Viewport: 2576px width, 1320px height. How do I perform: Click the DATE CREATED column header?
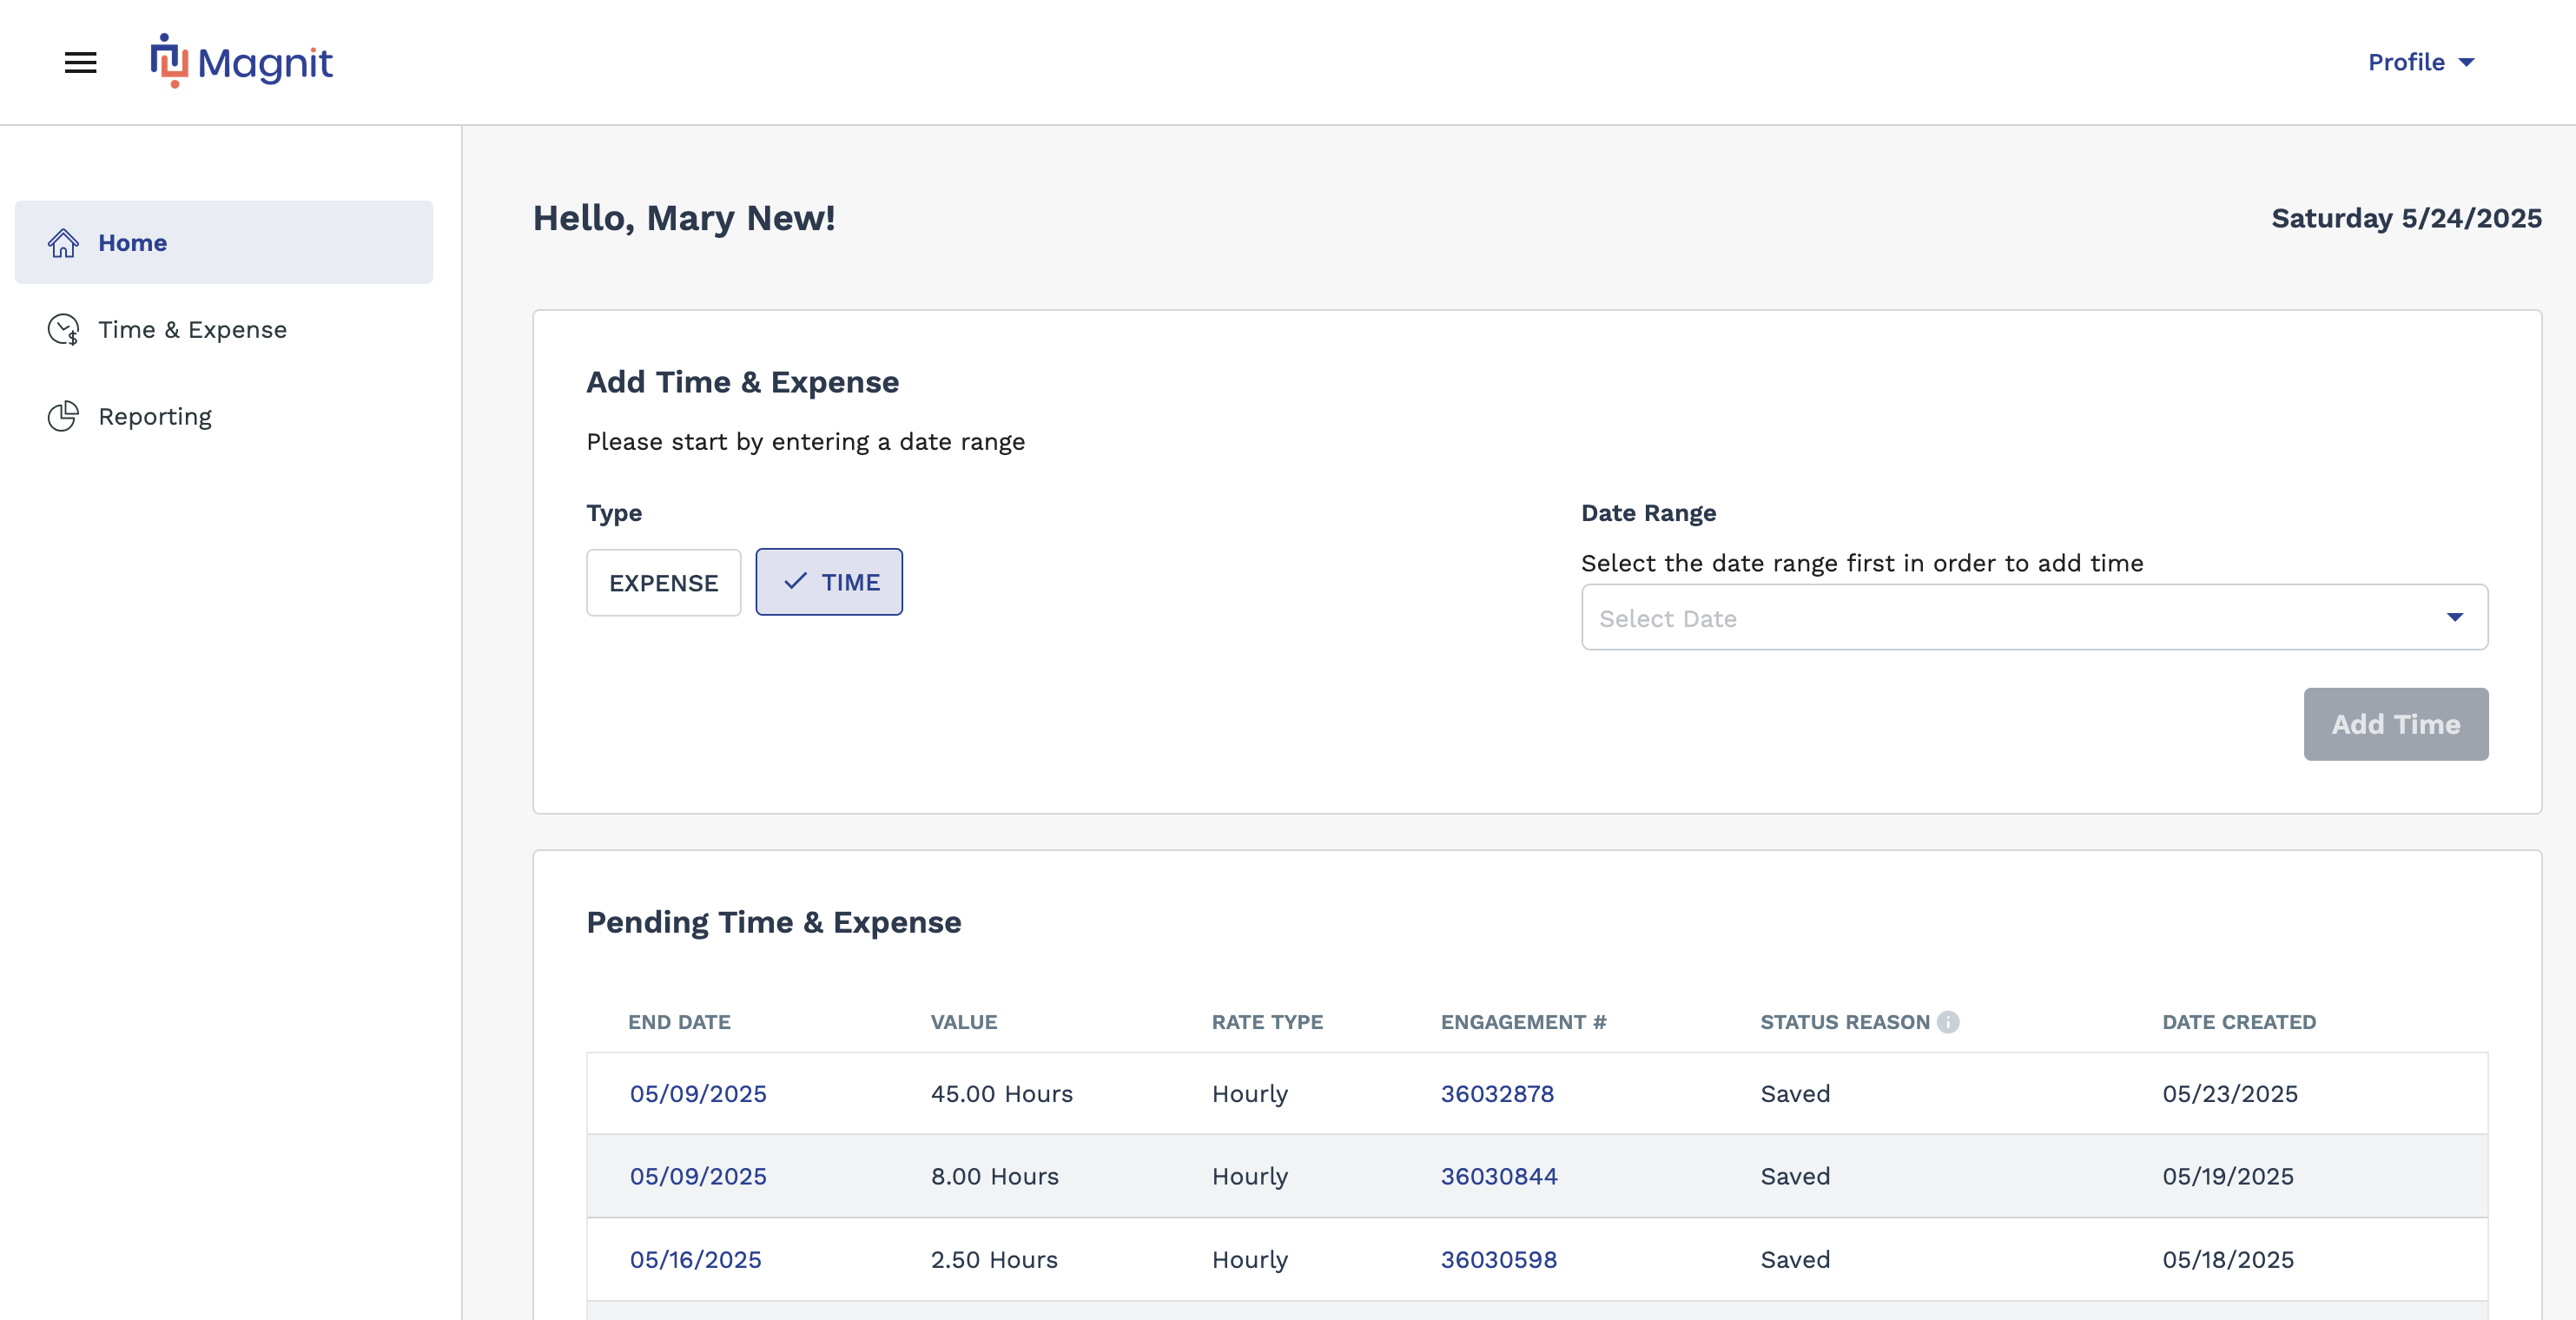click(2239, 1022)
